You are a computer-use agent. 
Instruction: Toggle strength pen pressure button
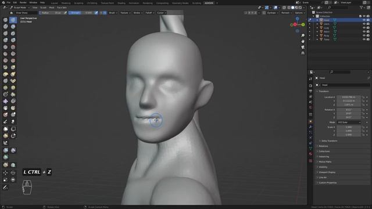[96, 13]
